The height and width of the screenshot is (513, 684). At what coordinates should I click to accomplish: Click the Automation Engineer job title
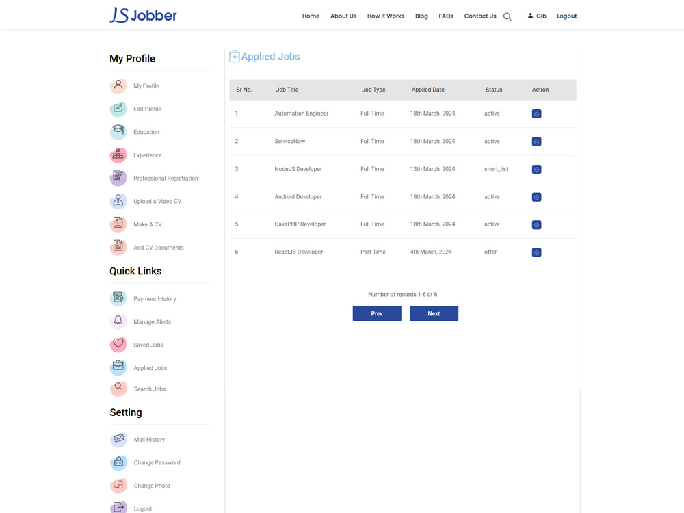click(302, 114)
